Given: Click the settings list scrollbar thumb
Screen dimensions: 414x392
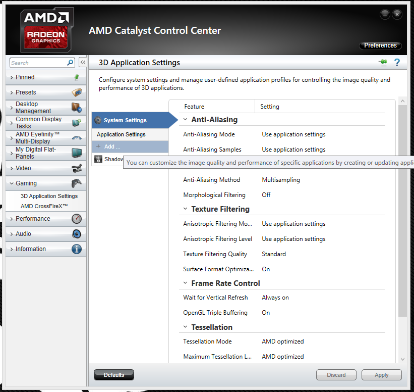Looking at the screenshot, I should (x=402, y=211).
